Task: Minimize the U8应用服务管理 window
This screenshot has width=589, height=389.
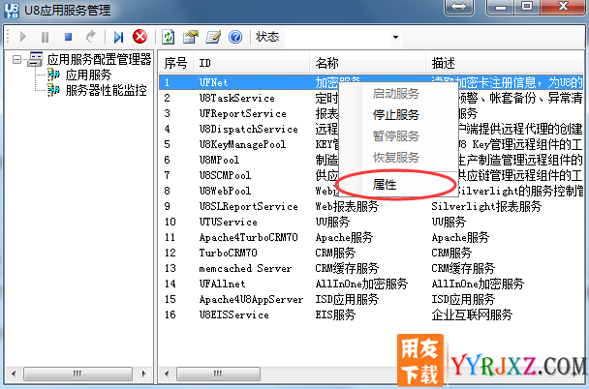Action: [x=501, y=7]
